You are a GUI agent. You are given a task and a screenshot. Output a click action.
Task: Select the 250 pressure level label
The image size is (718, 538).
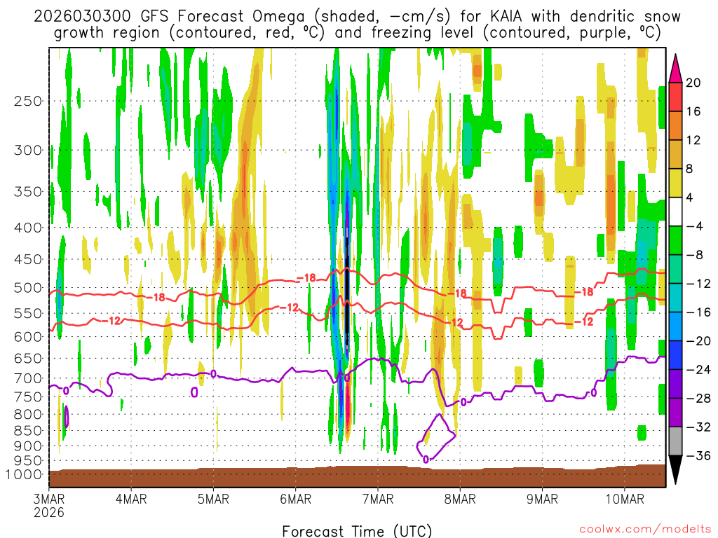click(28, 101)
